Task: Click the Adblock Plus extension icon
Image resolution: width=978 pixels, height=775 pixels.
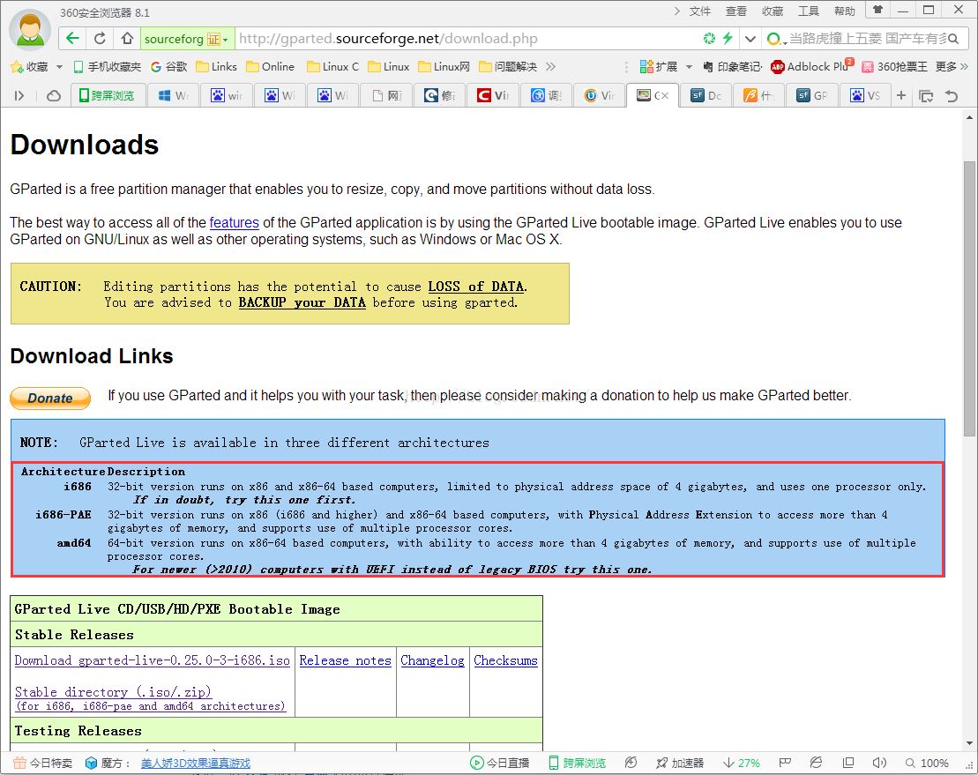Action: [778, 66]
